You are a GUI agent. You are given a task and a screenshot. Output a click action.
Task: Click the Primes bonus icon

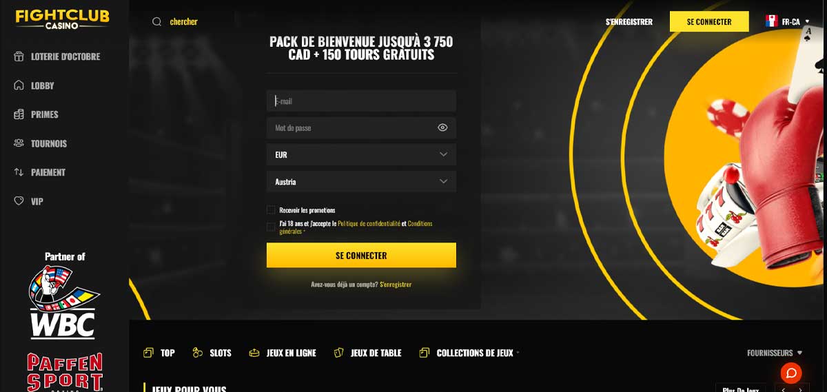pyautogui.click(x=19, y=114)
